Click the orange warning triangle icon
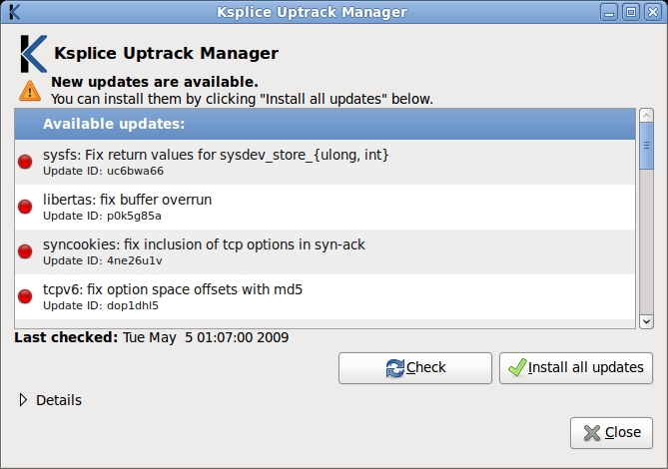This screenshot has height=469, width=668. [x=30, y=91]
